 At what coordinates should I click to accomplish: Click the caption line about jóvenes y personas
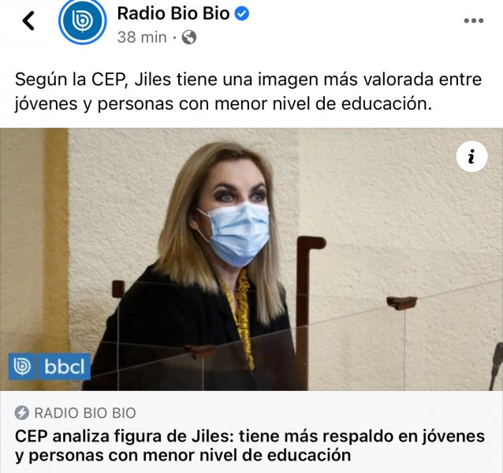(223, 104)
